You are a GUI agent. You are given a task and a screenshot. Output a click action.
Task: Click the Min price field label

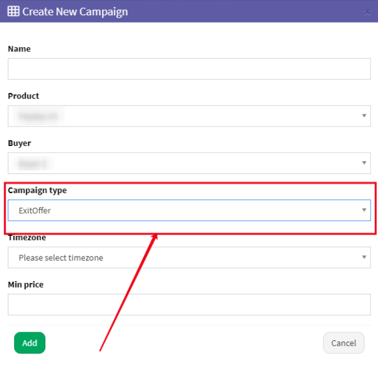coord(26,285)
